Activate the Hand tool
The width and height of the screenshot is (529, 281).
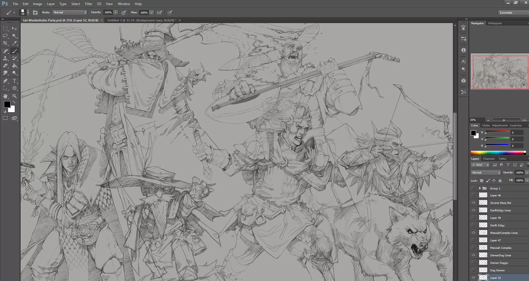[5, 96]
